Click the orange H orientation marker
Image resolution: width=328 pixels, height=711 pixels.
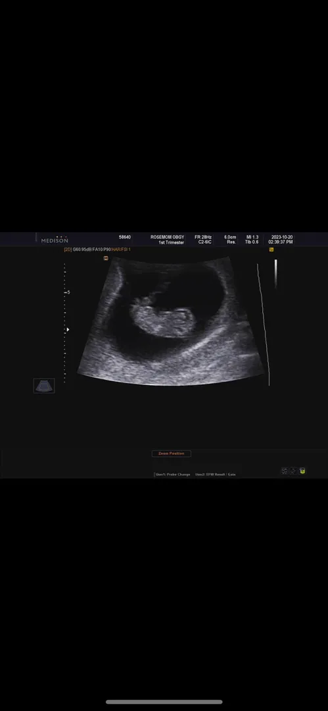pos(106,258)
